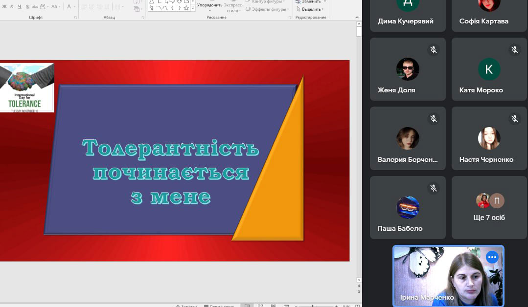Image resolution: width=528 pixels, height=307 pixels.
Task: Click Ірина Марченко self-view video
Action: (449, 276)
